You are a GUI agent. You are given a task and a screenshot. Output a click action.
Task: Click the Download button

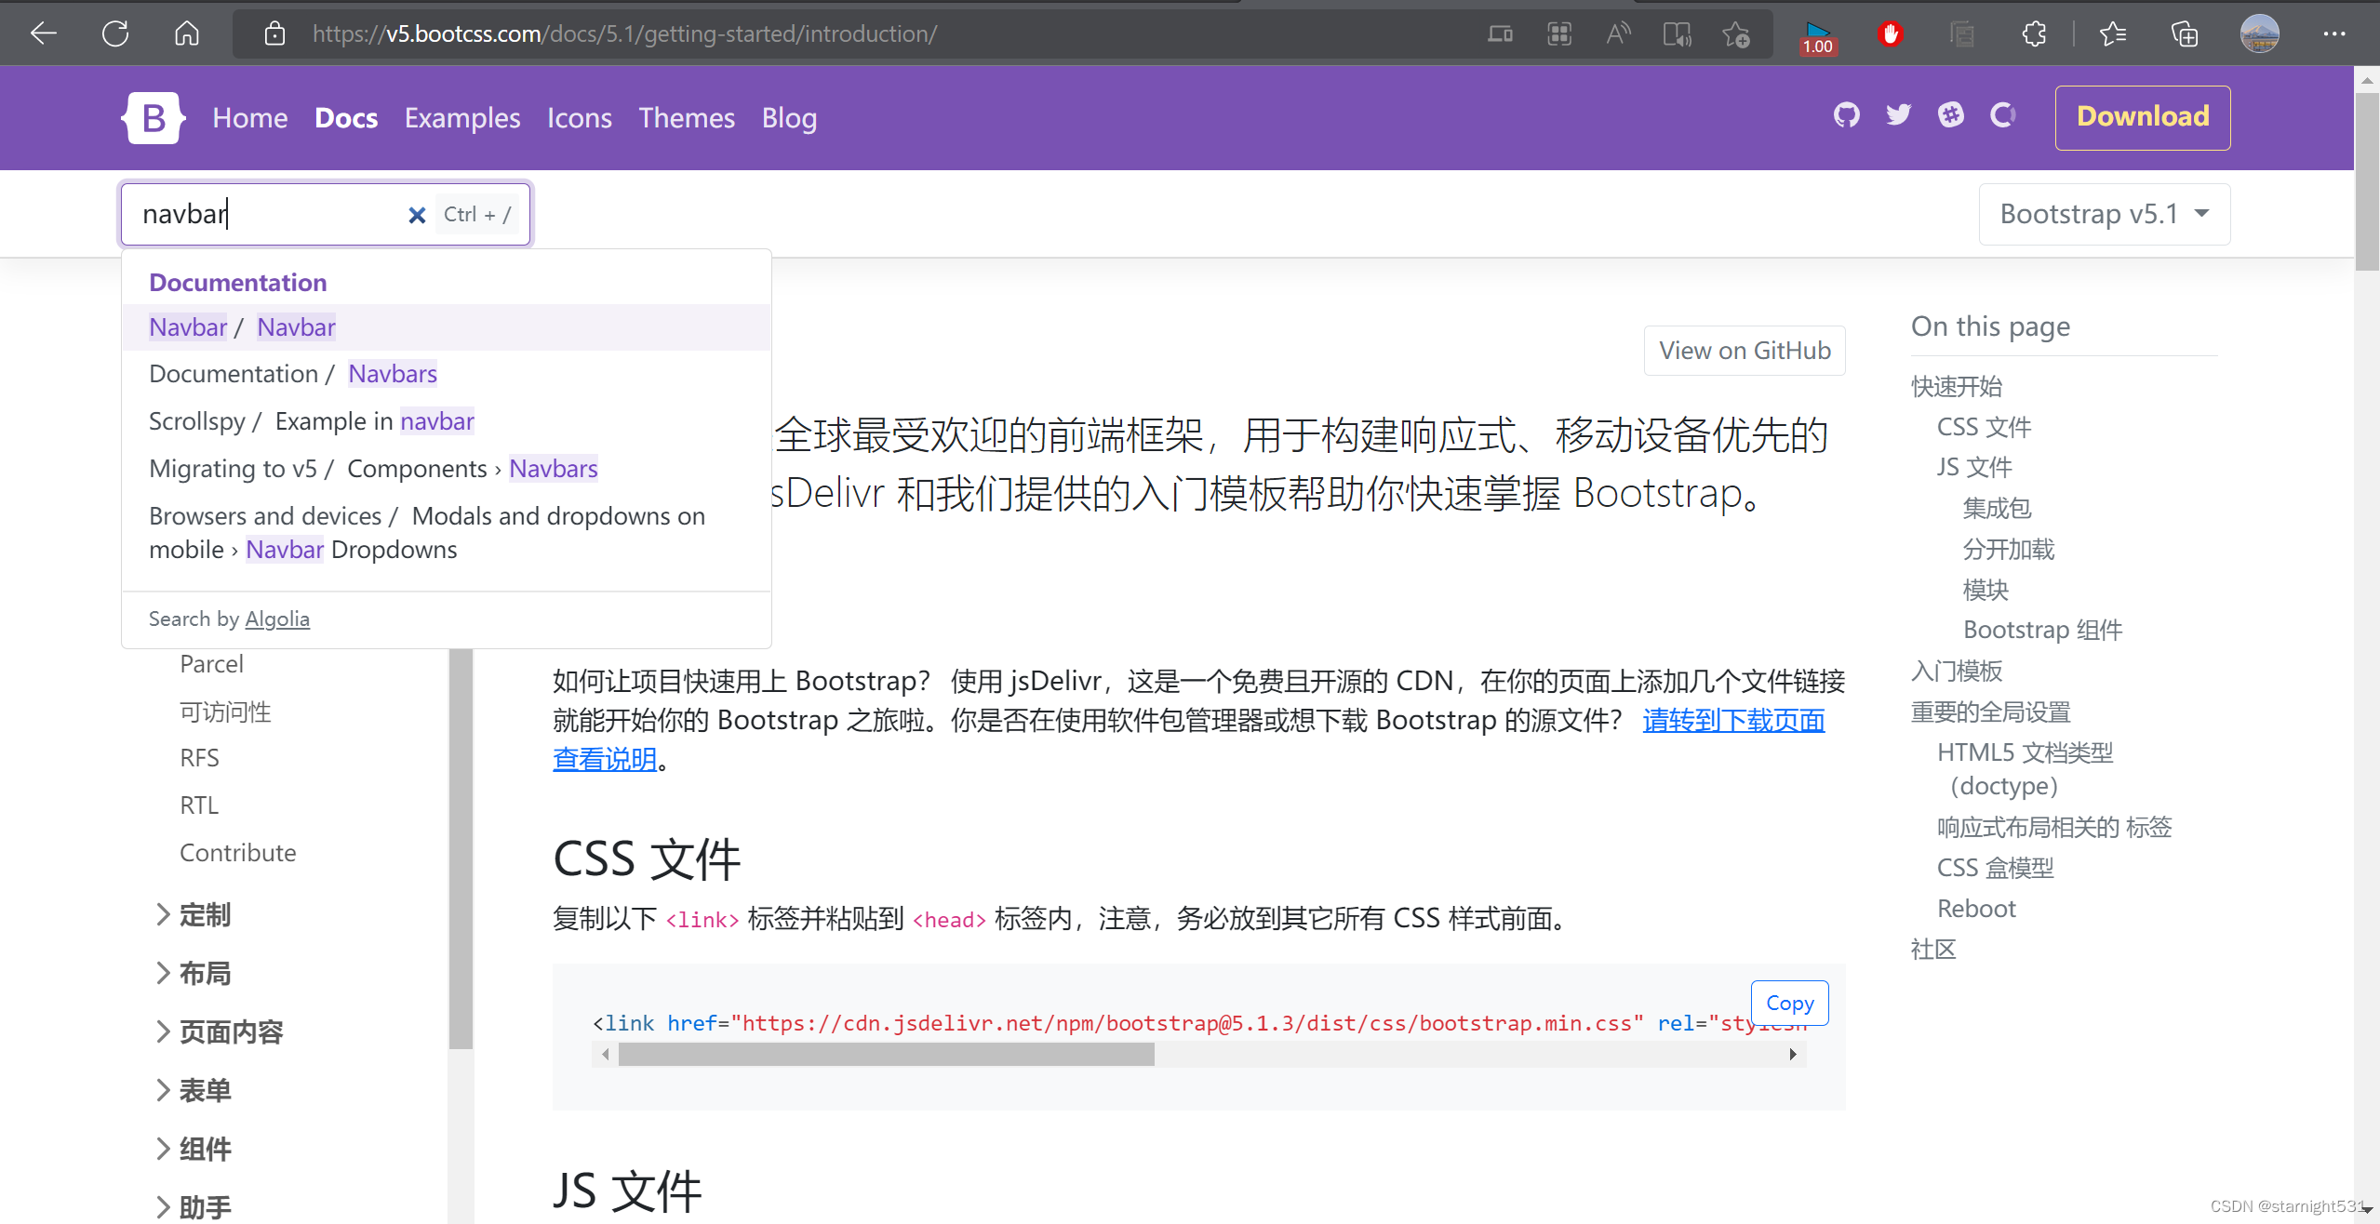(2142, 116)
